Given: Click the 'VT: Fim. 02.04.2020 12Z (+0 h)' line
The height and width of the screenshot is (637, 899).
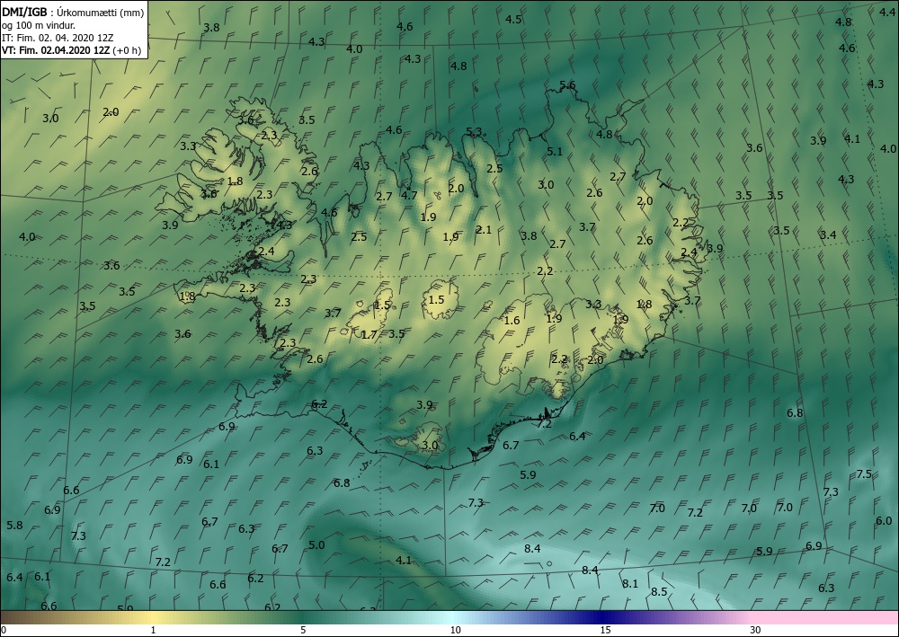Looking at the screenshot, I should [x=72, y=49].
